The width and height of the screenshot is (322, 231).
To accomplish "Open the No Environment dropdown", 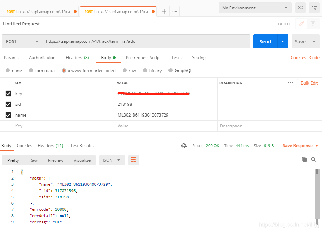I will 255,8.
